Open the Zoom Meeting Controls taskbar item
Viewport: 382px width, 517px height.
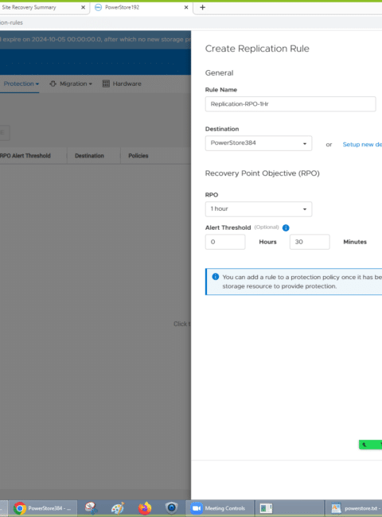point(220,508)
